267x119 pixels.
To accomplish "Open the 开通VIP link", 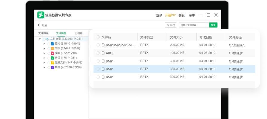I will pyautogui.click(x=170, y=15).
